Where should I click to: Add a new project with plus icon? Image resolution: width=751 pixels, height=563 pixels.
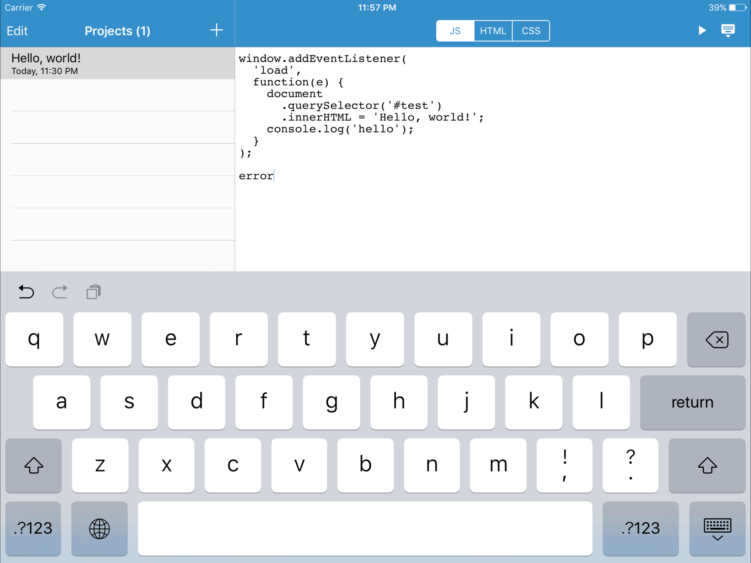coord(216,30)
